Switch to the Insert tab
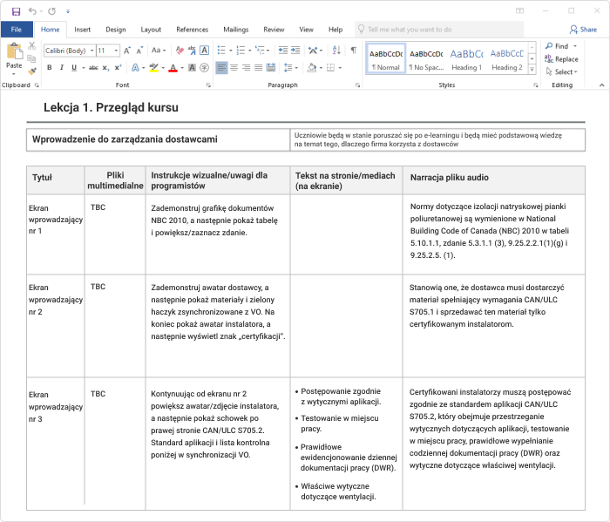Viewport: 610px width, 522px height. coord(83,30)
